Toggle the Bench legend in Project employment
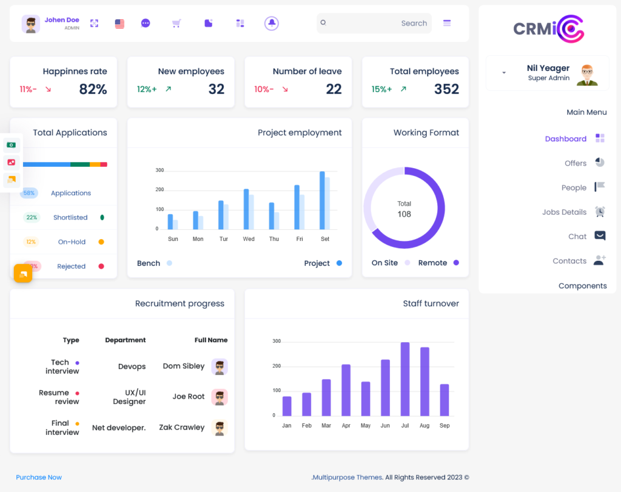Viewport: 621px width, 492px height. (155, 263)
